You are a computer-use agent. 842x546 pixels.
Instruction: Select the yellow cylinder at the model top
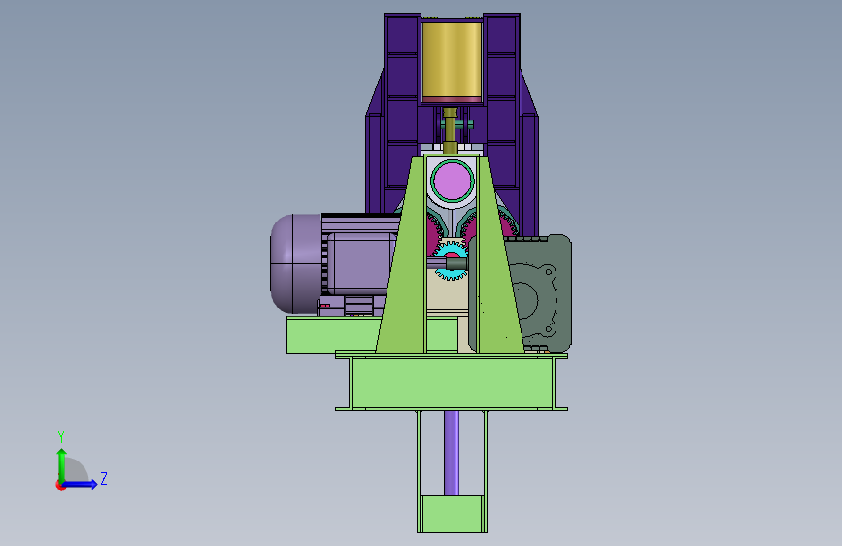(x=452, y=61)
